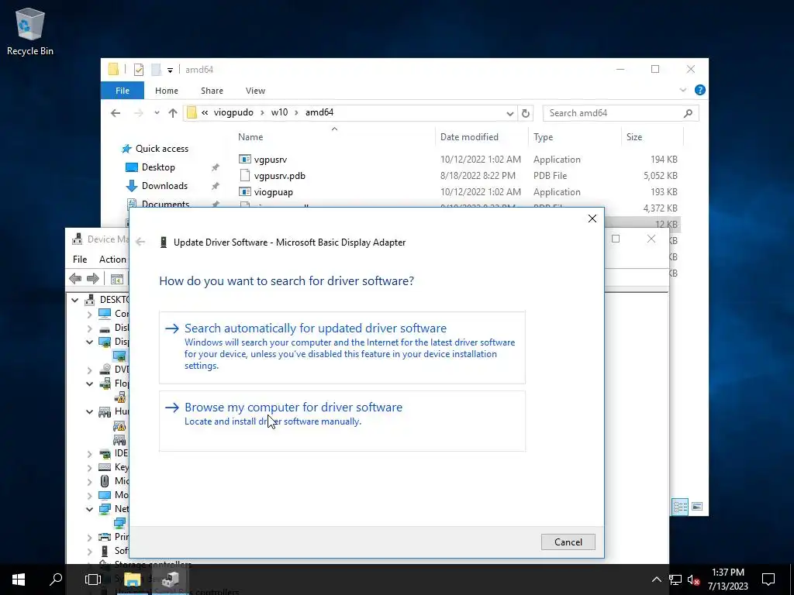Switch to Device Manager on taskbar
The height and width of the screenshot is (595, 794).
(x=171, y=580)
